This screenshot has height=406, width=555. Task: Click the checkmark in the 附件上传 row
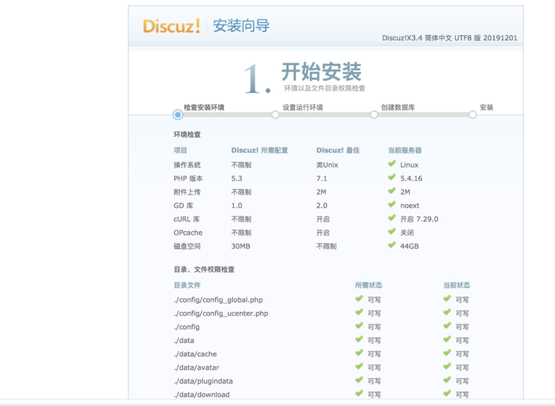(392, 191)
